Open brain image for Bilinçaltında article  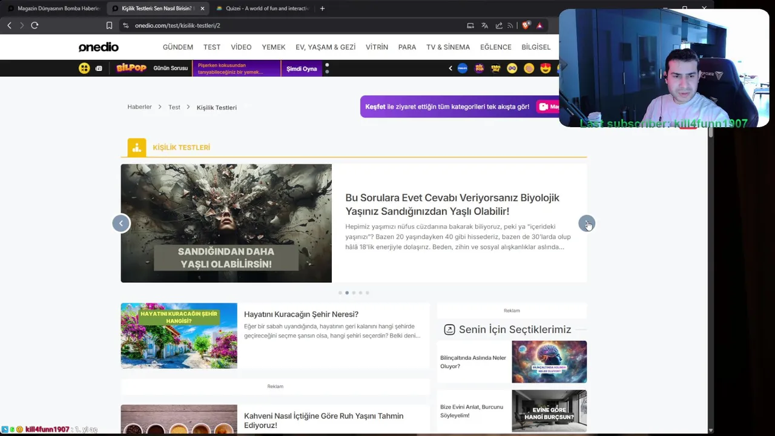coord(549,362)
